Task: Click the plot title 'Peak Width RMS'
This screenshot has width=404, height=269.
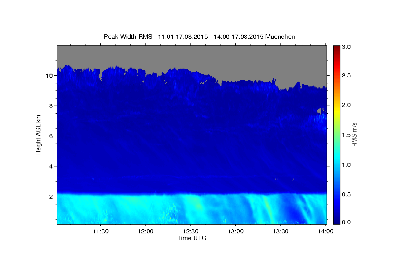Action: point(128,37)
